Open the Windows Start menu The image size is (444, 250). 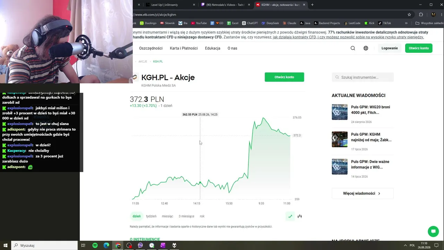point(6,245)
